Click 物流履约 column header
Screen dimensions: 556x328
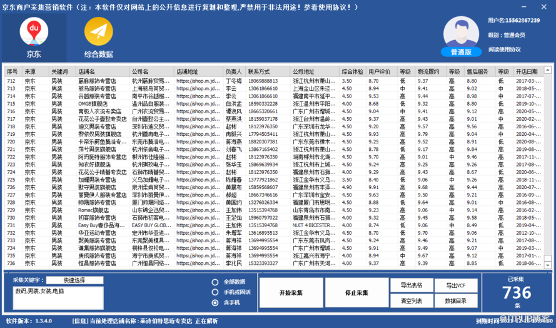(430, 71)
